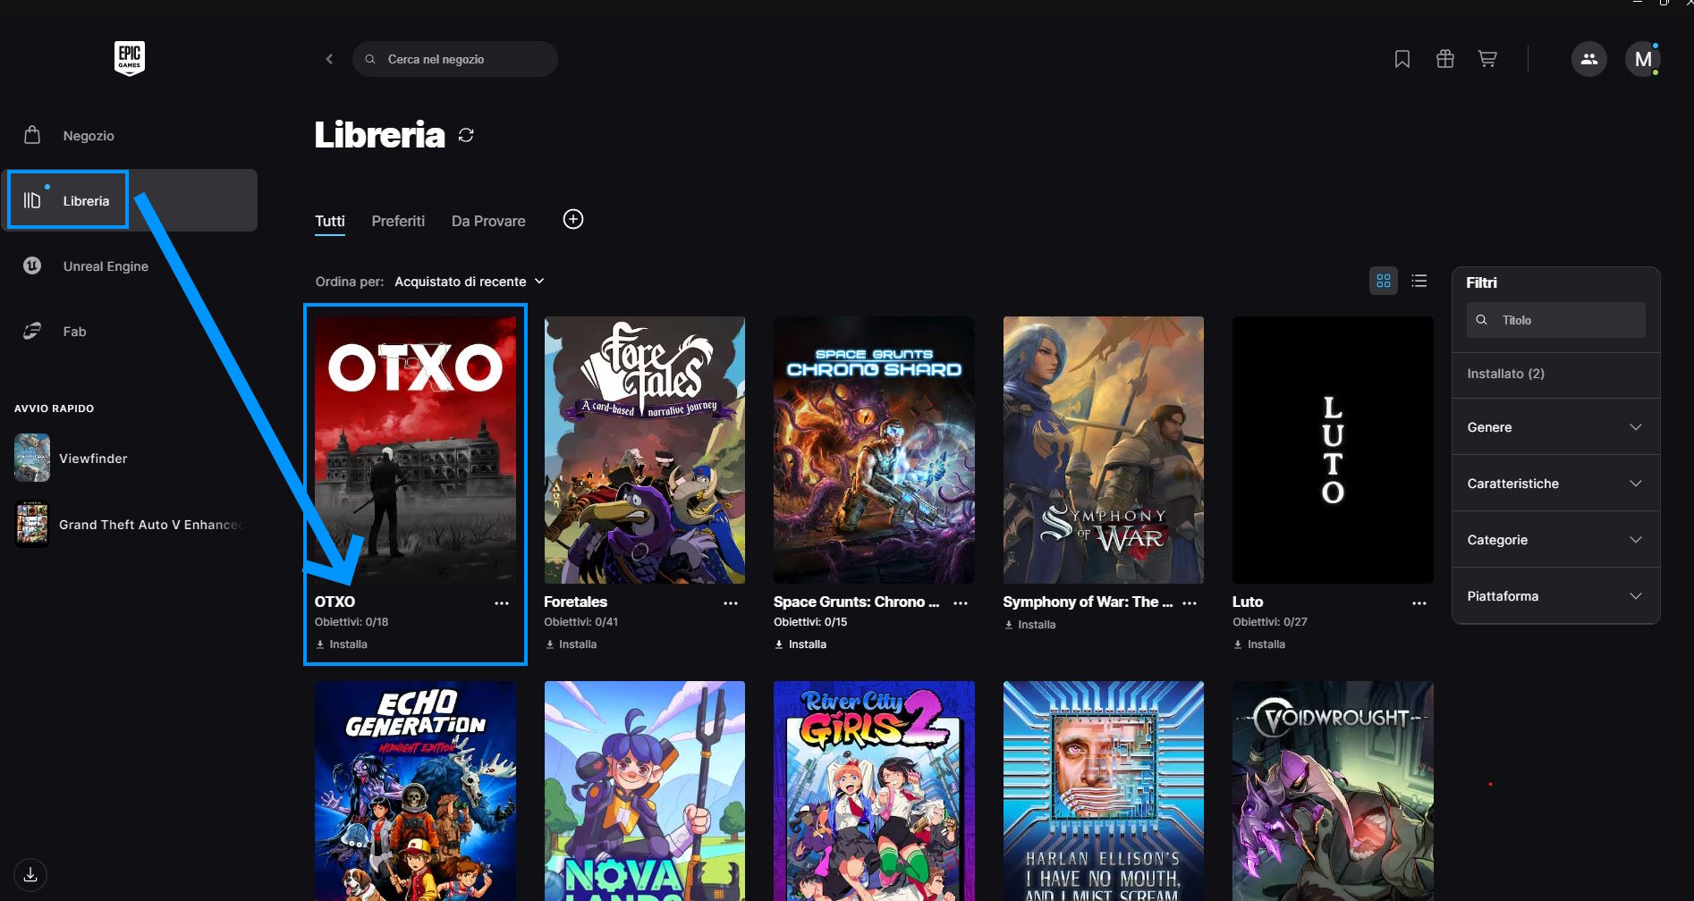This screenshot has height=901, width=1694.
Task: Open the Foretales cover art
Action: pos(645,450)
